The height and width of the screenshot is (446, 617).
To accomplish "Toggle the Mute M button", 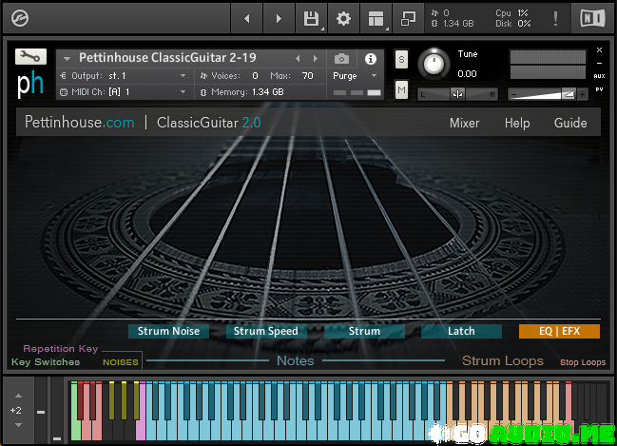I will 401,90.
